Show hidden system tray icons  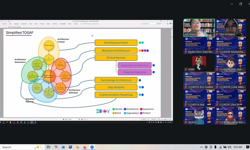[201, 147]
